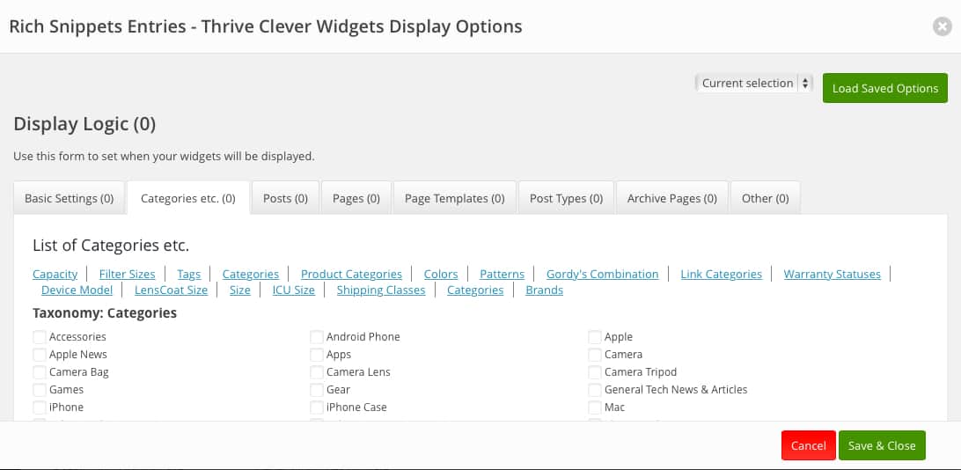Enable the Android Phone checkbox

tap(317, 337)
